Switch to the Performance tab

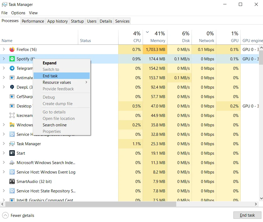[x=33, y=21]
